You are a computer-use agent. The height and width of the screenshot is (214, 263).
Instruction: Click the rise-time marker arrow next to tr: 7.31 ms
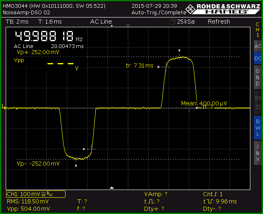coord(158,67)
